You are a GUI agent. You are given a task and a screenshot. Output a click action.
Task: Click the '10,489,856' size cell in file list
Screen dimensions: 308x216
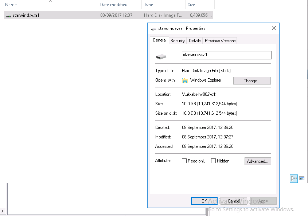(200, 15)
